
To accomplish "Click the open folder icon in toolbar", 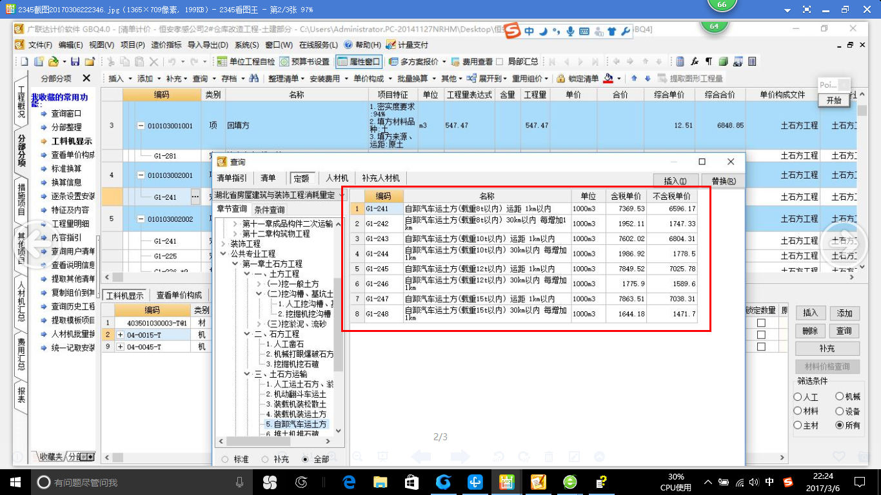I will coord(54,61).
